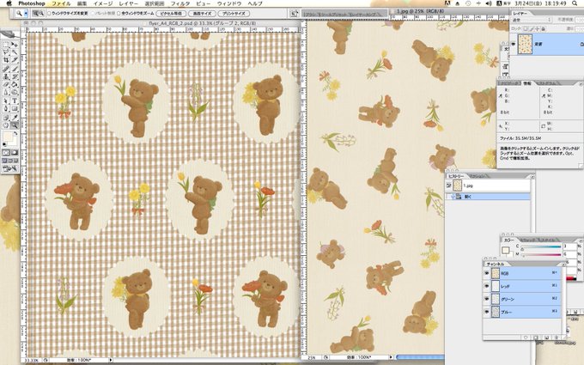Open the Zoom tool preset picker dropdown
The image size is (584, 365).
[x=26, y=14]
